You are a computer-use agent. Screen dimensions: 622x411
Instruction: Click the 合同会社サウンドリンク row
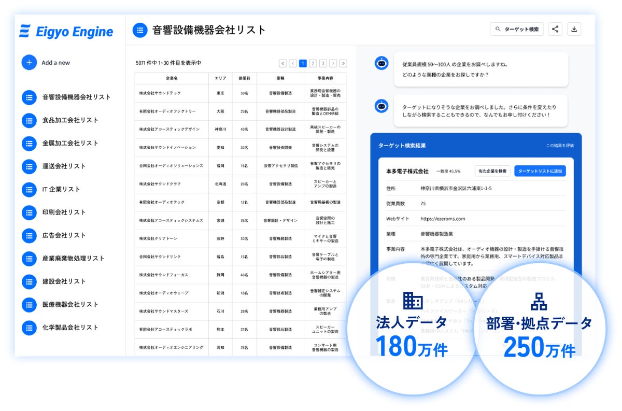(241, 257)
